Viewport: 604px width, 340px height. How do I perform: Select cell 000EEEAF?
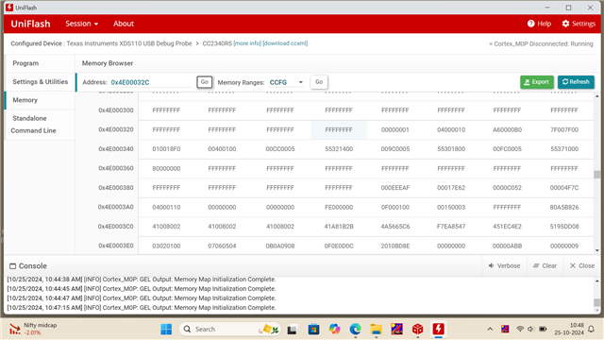pos(394,188)
